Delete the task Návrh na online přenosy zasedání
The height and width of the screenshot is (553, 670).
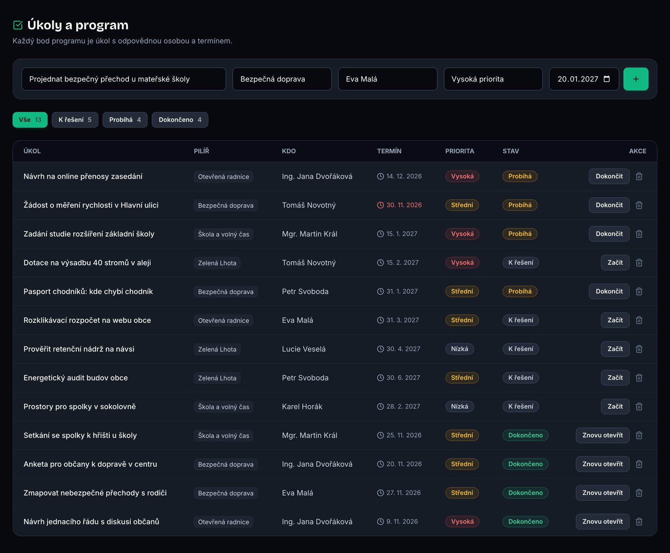(x=639, y=176)
